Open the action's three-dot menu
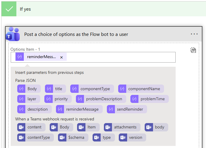Screen dimensions: 206x148 click(x=194, y=34)
